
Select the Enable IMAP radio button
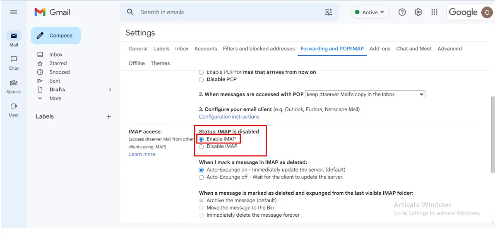202,139
